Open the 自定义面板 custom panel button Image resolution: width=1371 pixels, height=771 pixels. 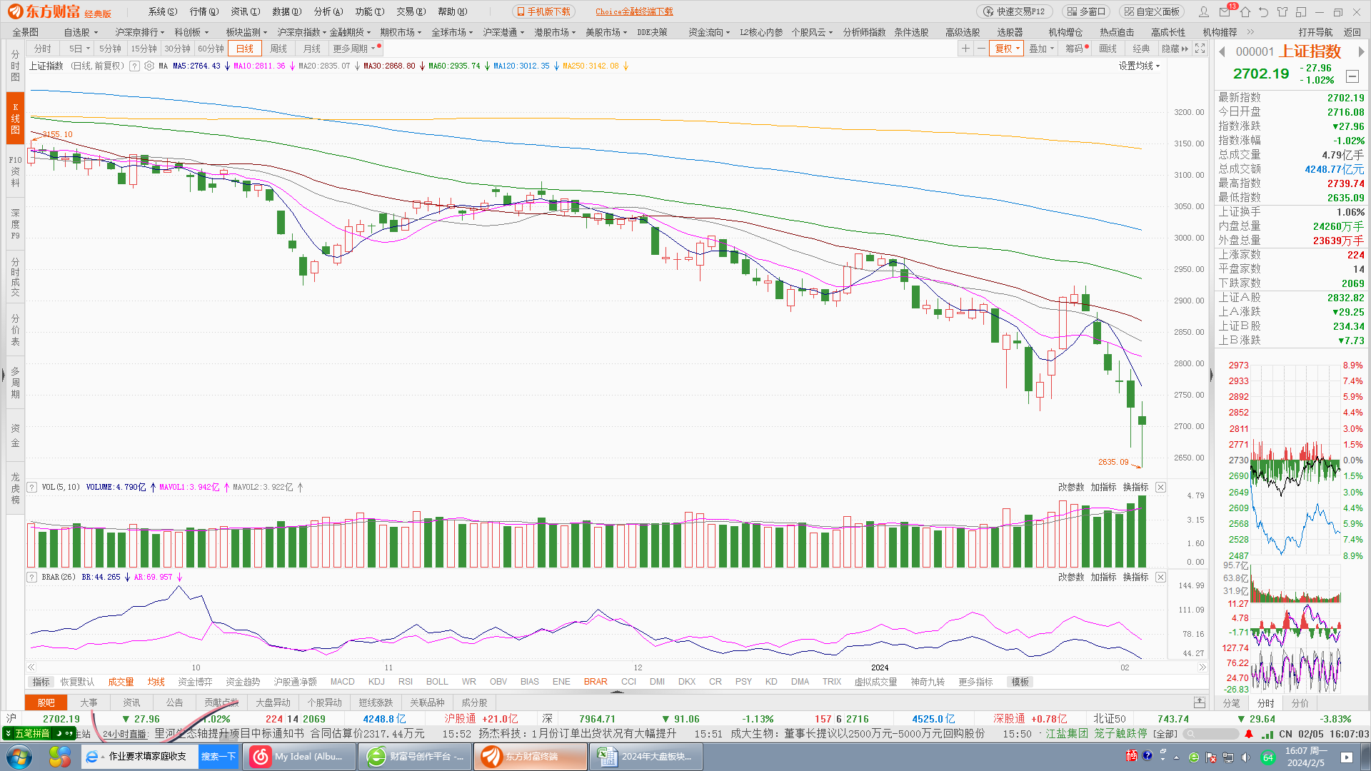pyautogui.click(x=1151, y=11)
